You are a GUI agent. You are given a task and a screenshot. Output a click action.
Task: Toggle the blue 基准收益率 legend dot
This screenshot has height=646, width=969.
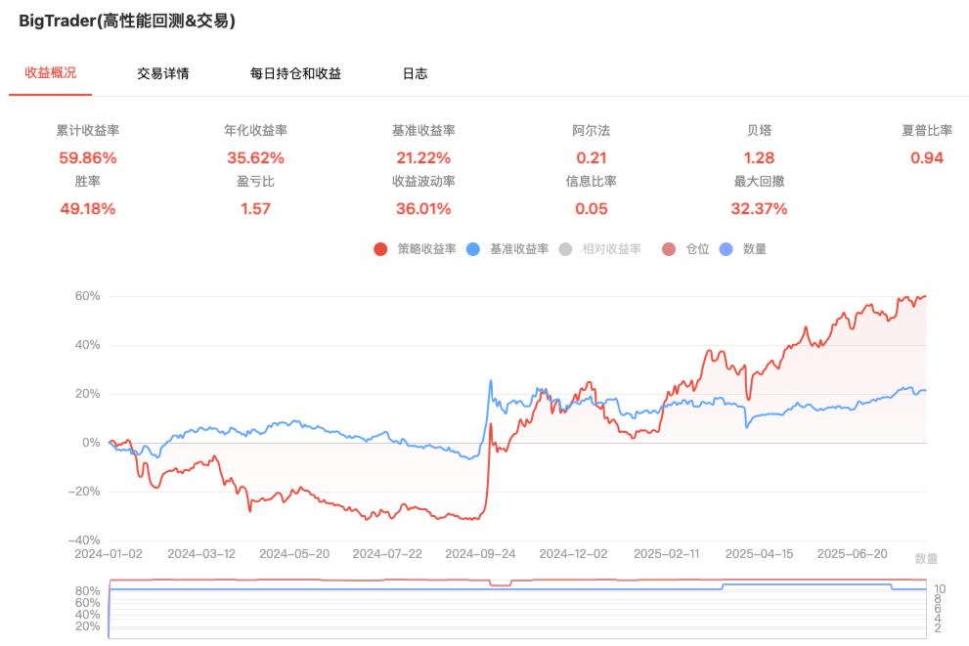pos(474,249)
